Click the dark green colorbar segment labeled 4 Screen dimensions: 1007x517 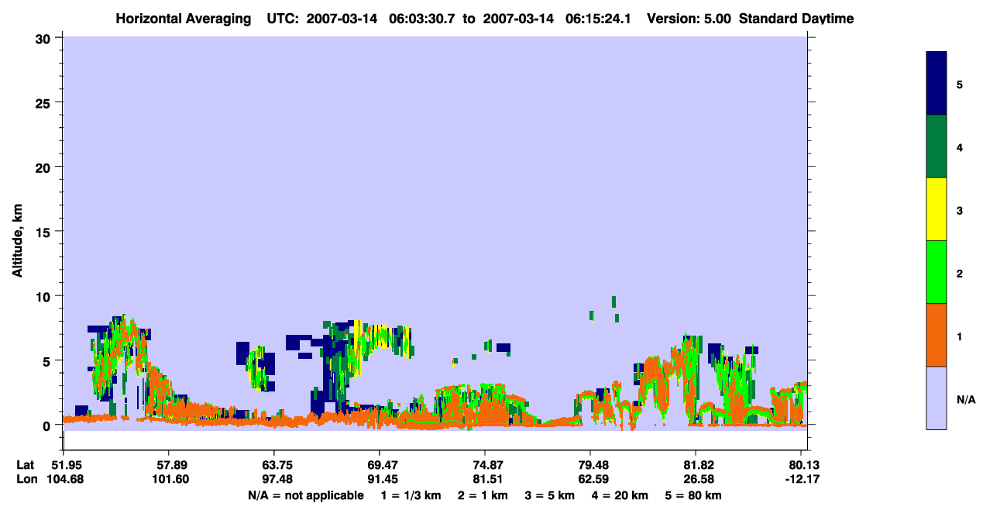click(x=937, y=146)
